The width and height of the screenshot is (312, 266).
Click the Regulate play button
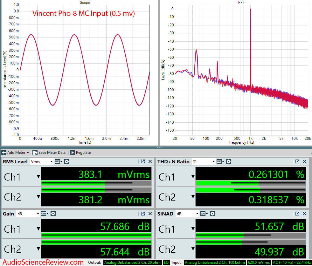pos(73,153)
